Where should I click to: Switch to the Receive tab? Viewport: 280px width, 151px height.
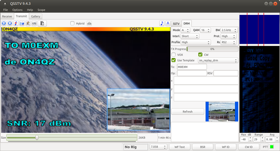(x=7, y=16)
